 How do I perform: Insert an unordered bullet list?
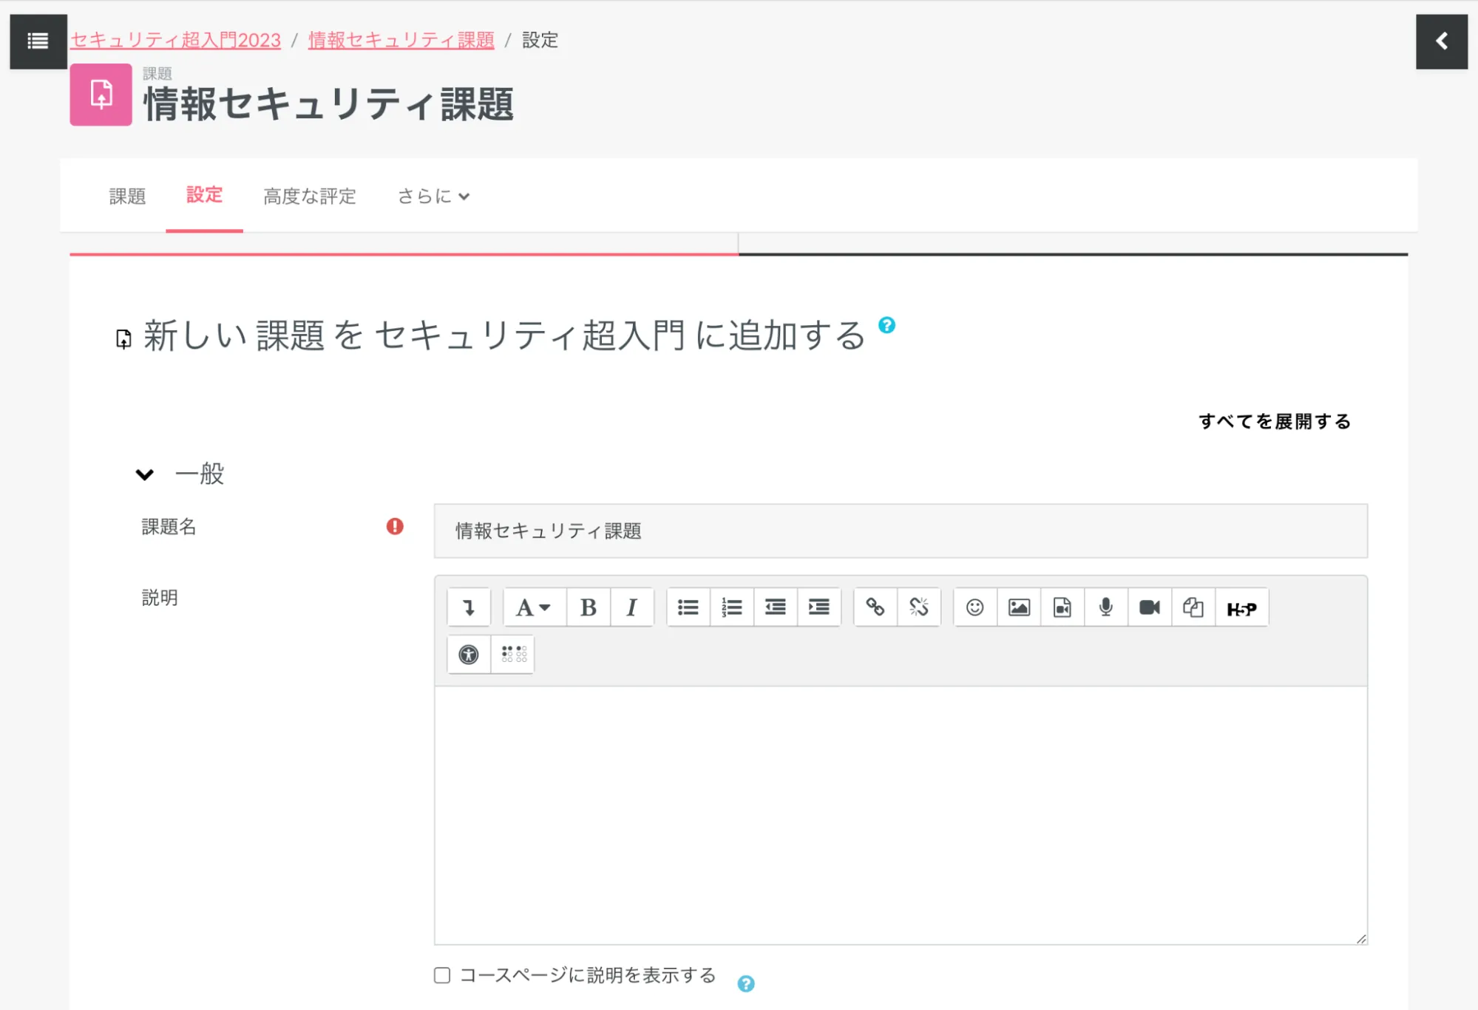click(688, 607)
